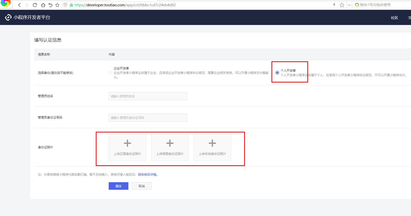
Task: Click the 填写认证信息 heading text
Action: coord(48,40)
